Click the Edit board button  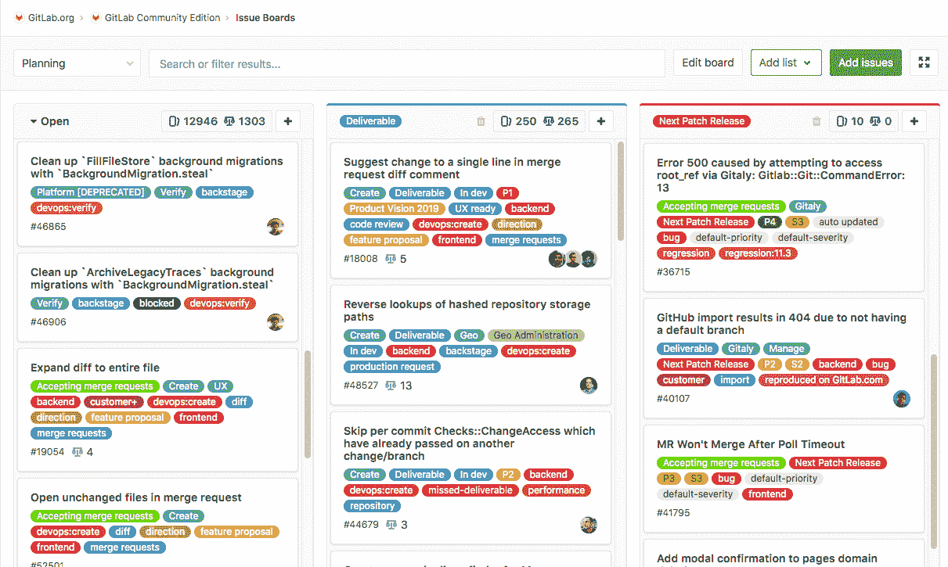pyautogui.click(x=707, y=62)
